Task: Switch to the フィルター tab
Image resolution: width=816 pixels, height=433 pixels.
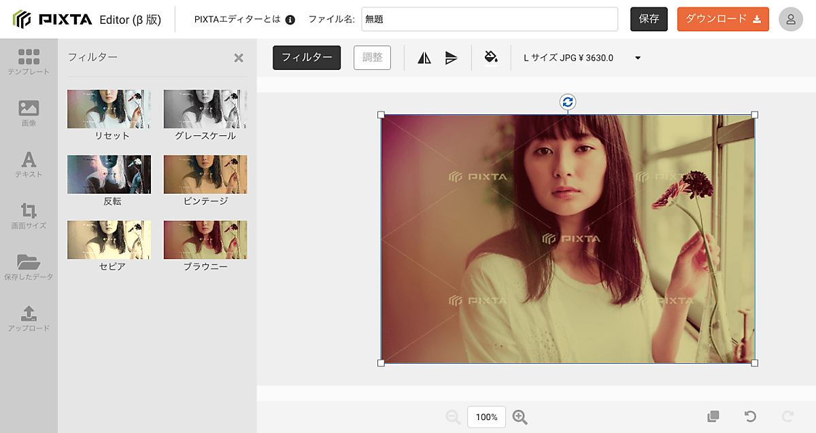Action: pos(307,58)
